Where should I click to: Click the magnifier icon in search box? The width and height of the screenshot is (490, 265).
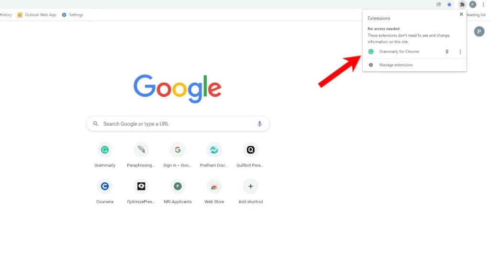click(x=96, y=124)
